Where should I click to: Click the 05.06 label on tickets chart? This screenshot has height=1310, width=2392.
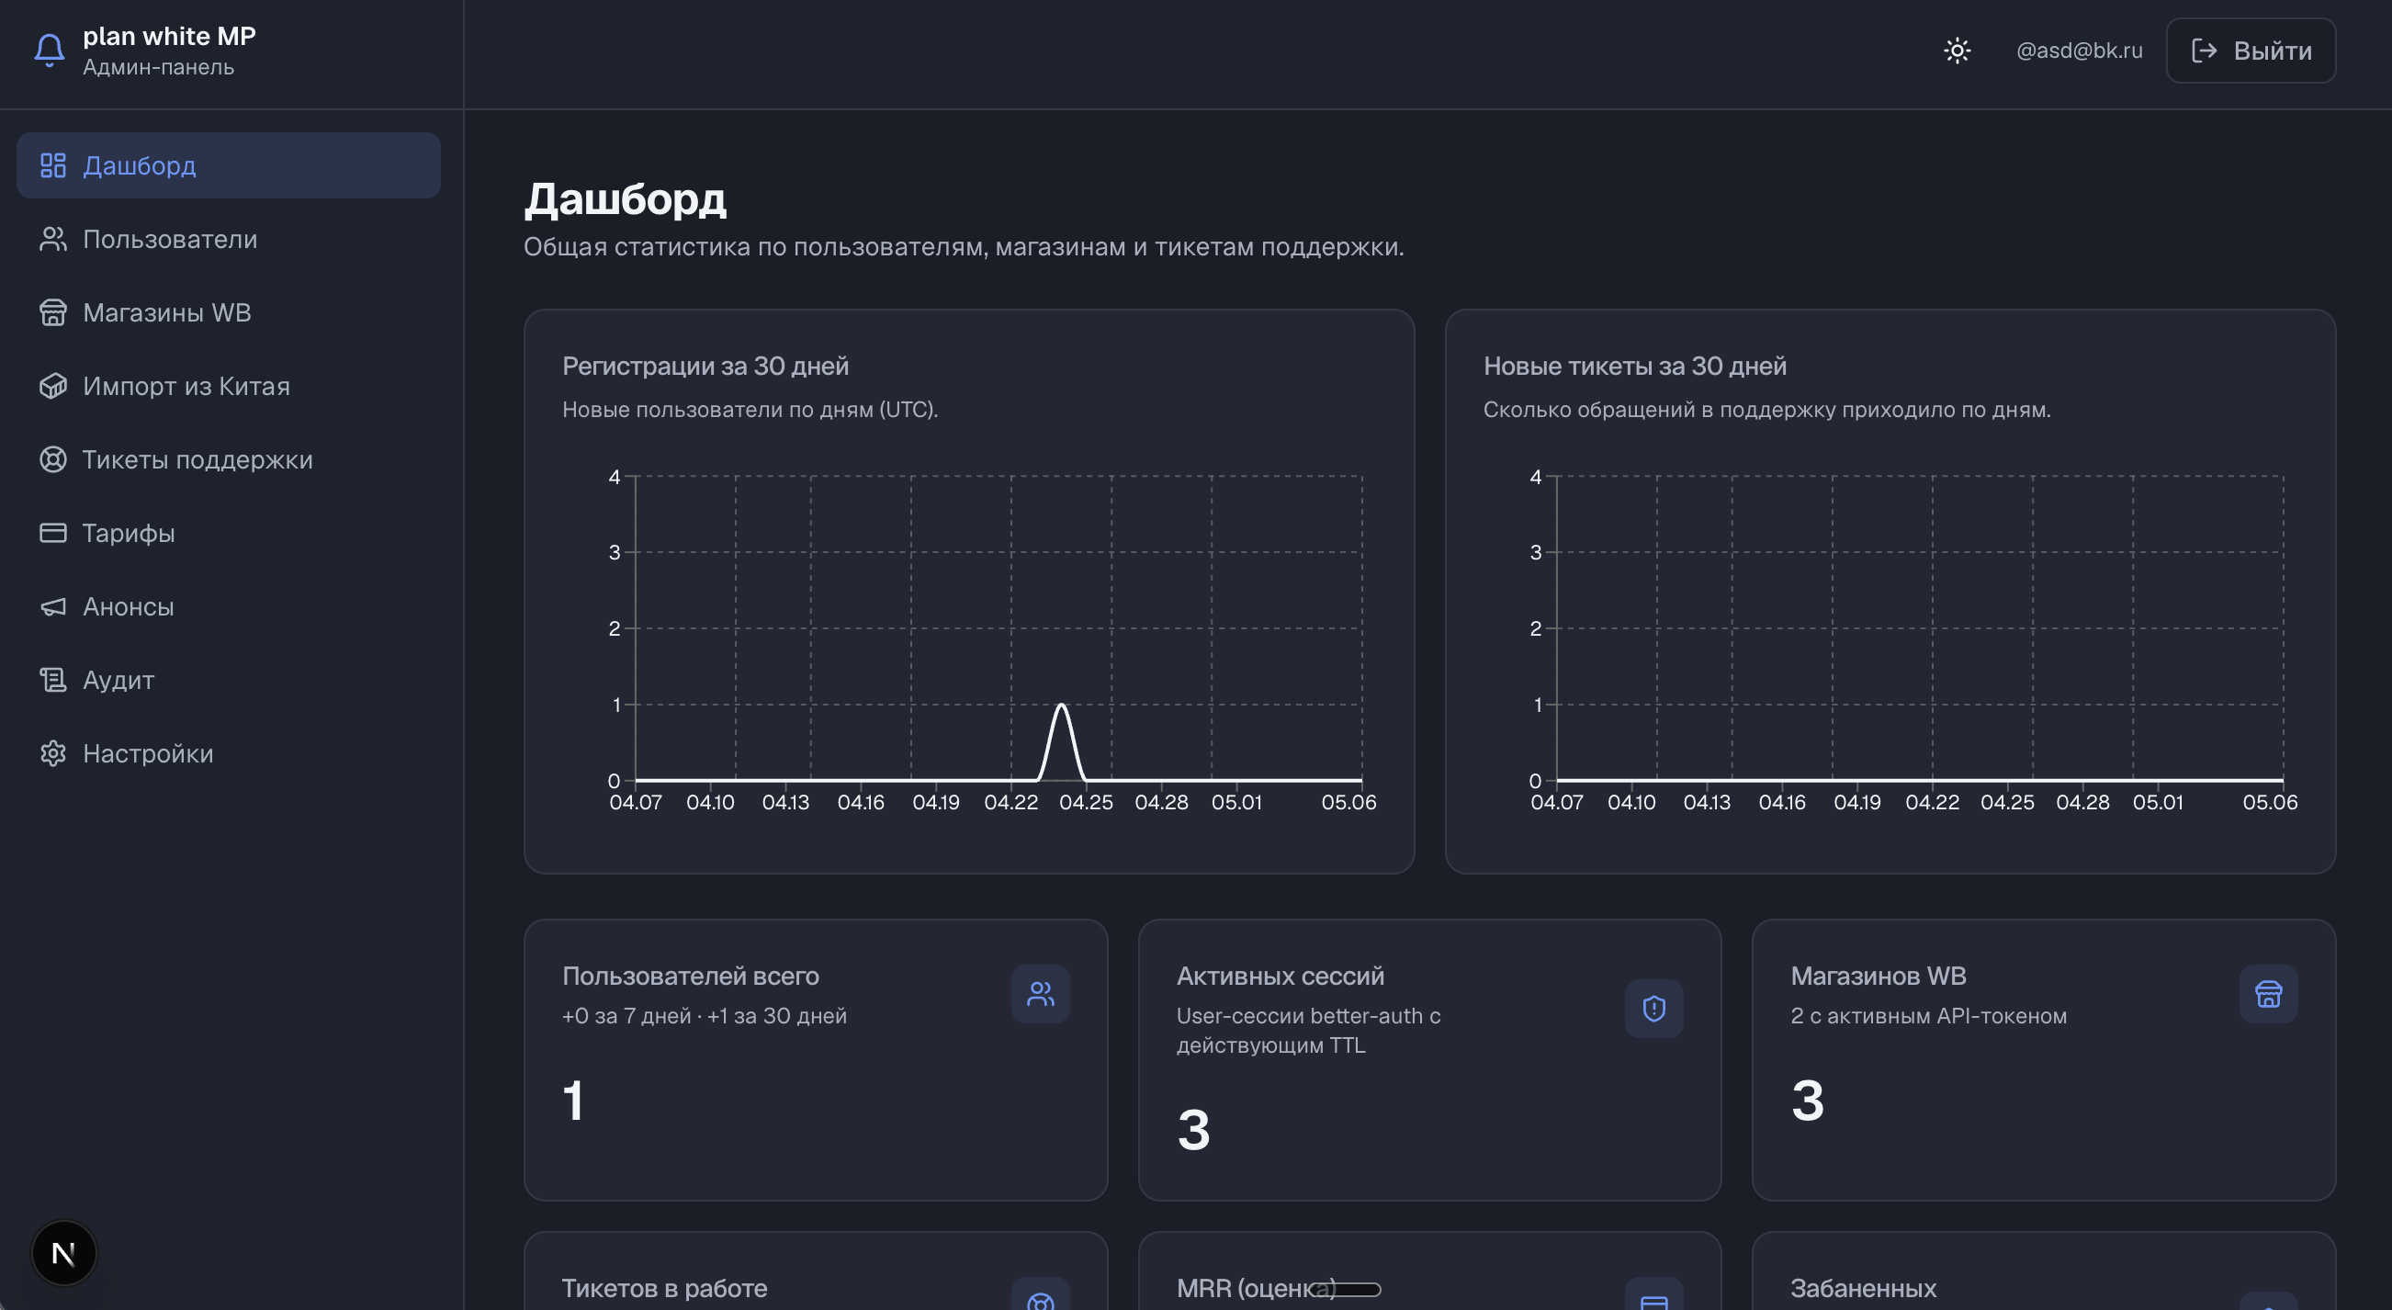2270,802
